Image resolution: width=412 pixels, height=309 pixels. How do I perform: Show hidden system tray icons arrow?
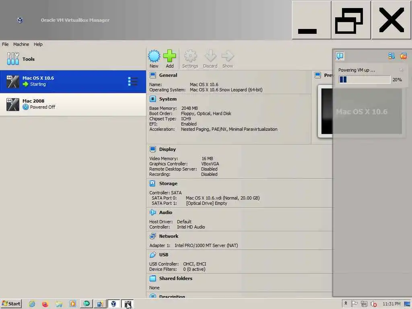(346, 303)
